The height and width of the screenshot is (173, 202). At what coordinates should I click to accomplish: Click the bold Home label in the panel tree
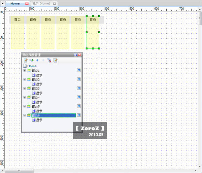32,66
